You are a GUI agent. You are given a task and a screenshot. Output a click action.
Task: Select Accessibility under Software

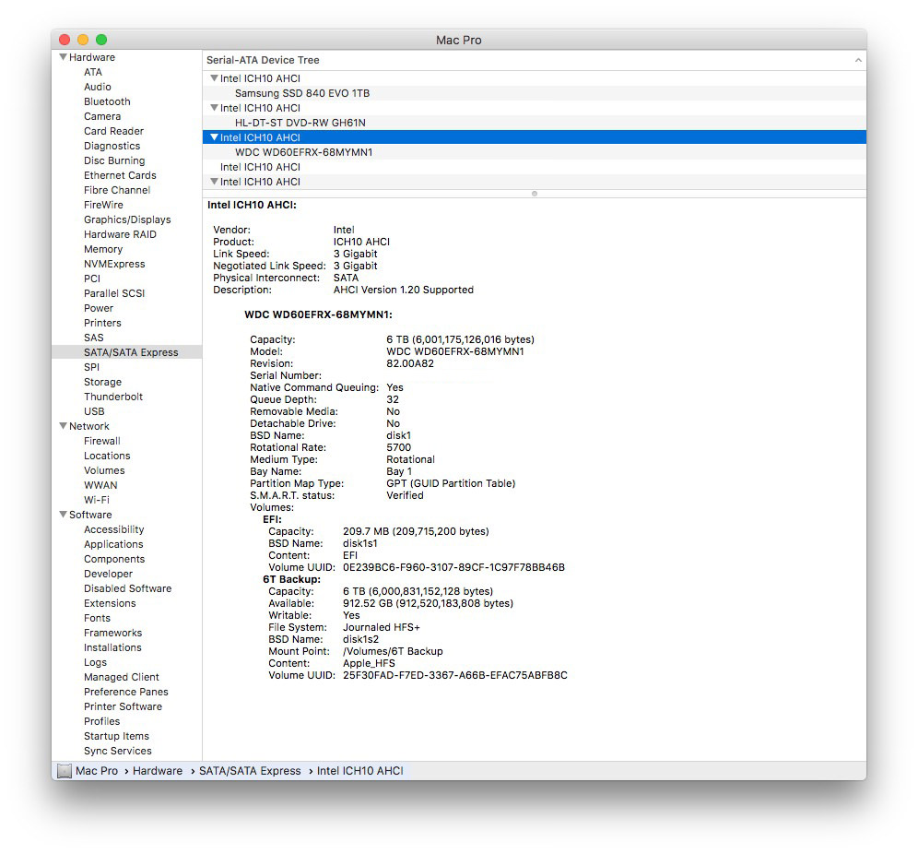point(113,529)
